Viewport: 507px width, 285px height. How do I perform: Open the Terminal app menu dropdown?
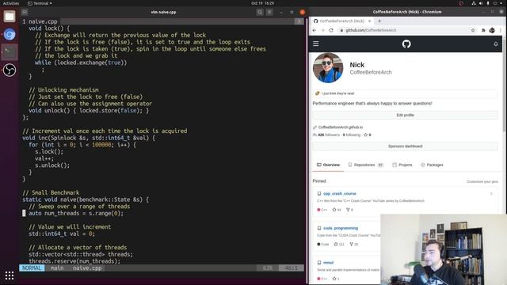(40, 3)
